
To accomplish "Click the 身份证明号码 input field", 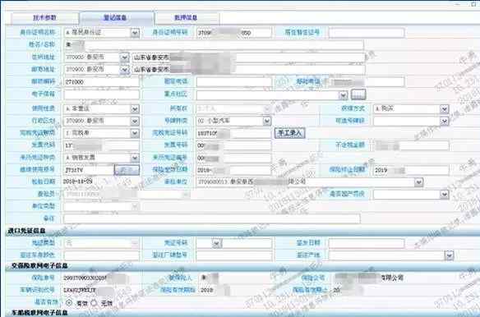I will click(233, 33).
